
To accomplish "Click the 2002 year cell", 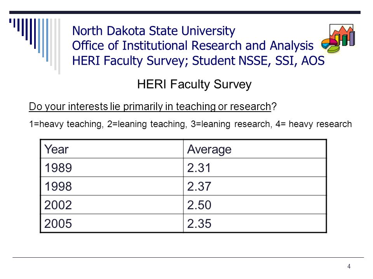I will (x=112, y=205).
